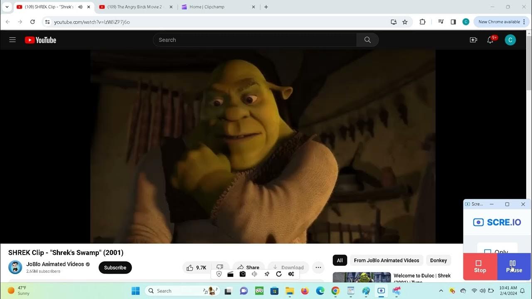Click the speaker icon in floating toolbar

coord(254,274)
